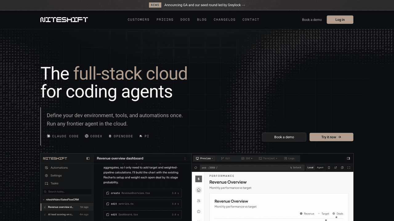
Task: Toggle the right side panel icon
Action: click(x=348, y=158)
